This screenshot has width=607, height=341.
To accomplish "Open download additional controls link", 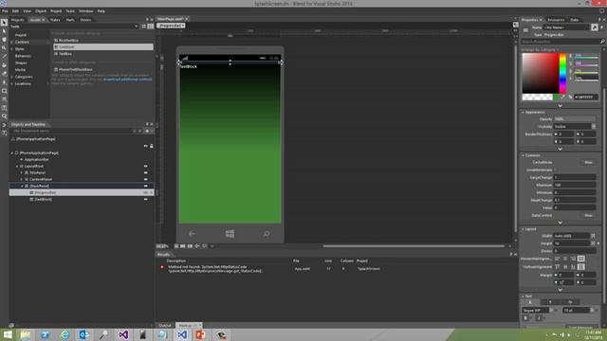I will pyautogui.click(x=127, y=80).
